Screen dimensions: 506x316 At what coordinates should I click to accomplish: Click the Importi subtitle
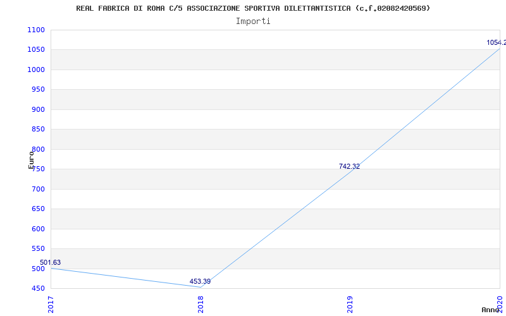point(253,21)
